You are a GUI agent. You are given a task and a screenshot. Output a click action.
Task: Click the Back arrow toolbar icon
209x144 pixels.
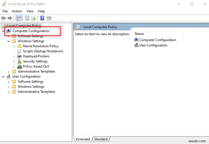(x=3, y=18)
